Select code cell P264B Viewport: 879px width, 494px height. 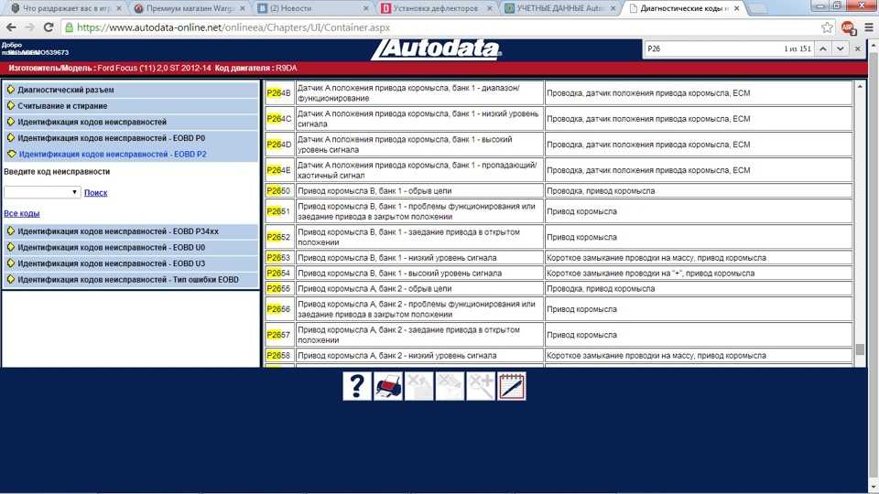(x=279, y=93)
